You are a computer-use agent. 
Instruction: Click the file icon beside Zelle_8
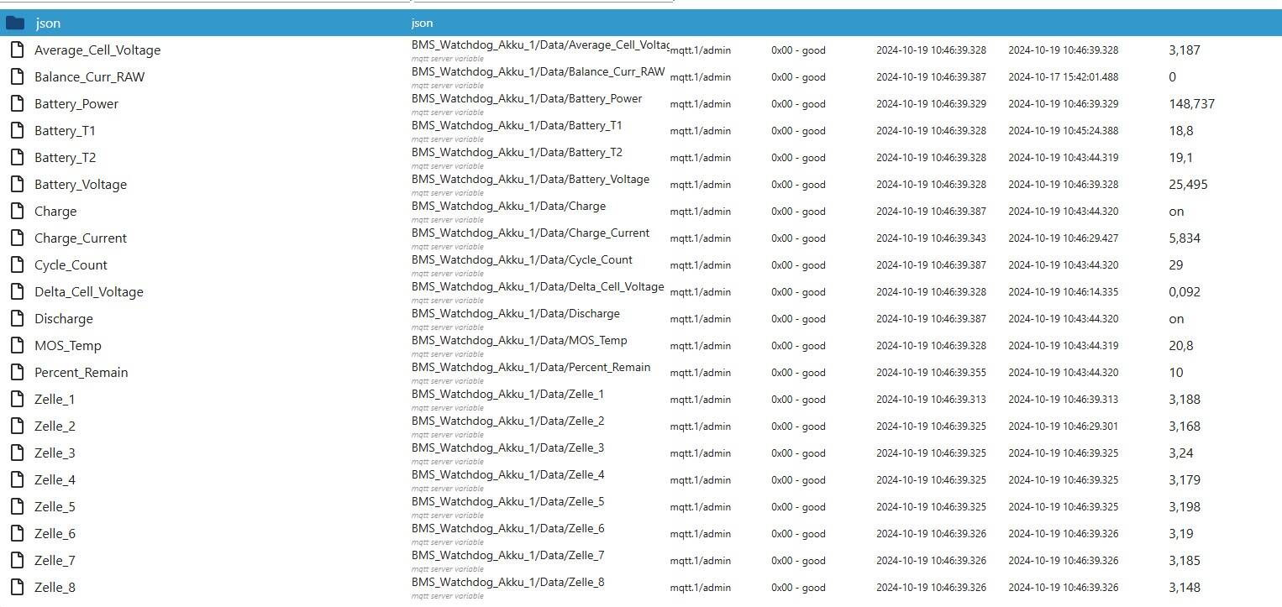(16, 588)
